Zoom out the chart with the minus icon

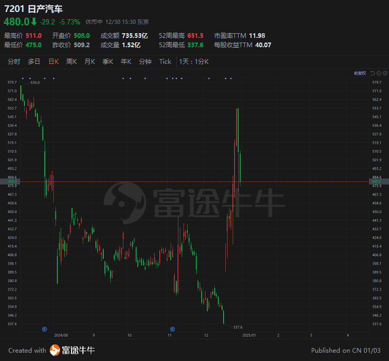[379, 73]
